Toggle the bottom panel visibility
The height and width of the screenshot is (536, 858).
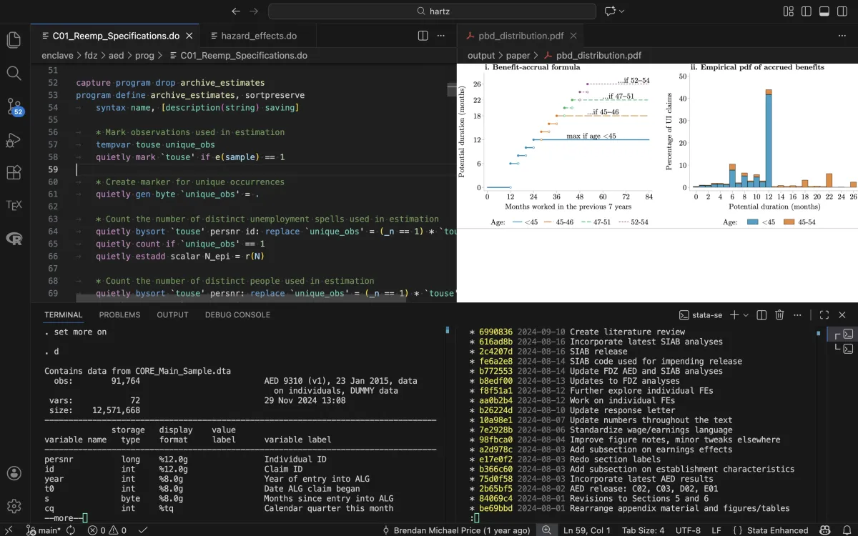click(x=824, y=11)
